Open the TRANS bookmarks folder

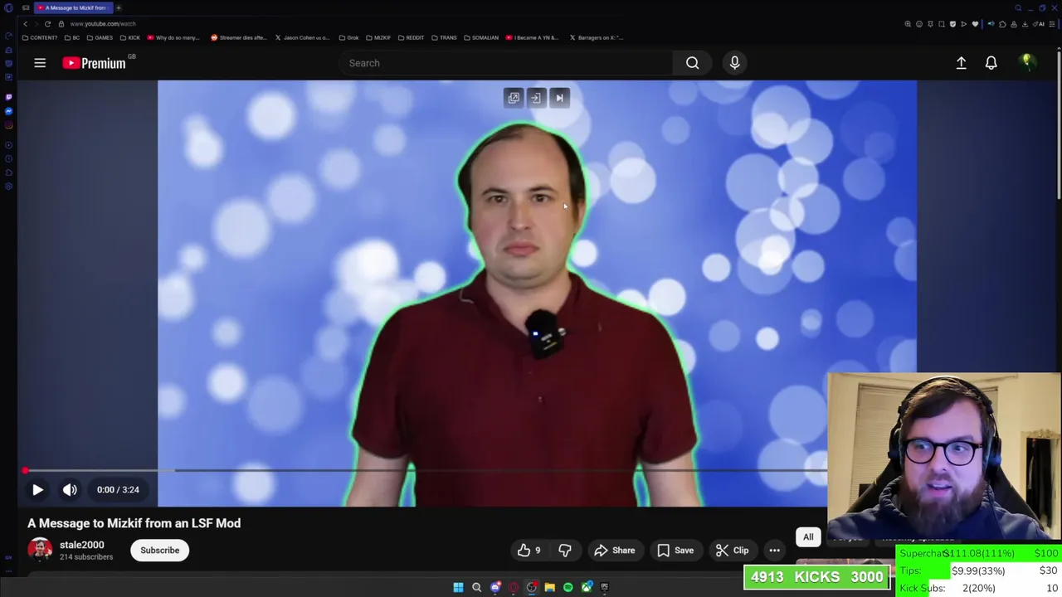point(444,37)
